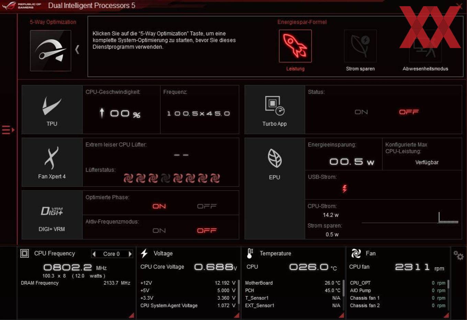Click the AIO Pump fan row
The image size is (467, 320).
[x=398, y=290]
